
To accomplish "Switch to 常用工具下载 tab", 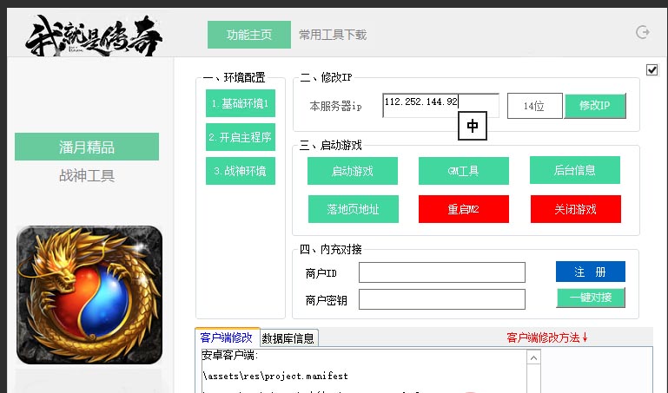I will pos(333,35).
